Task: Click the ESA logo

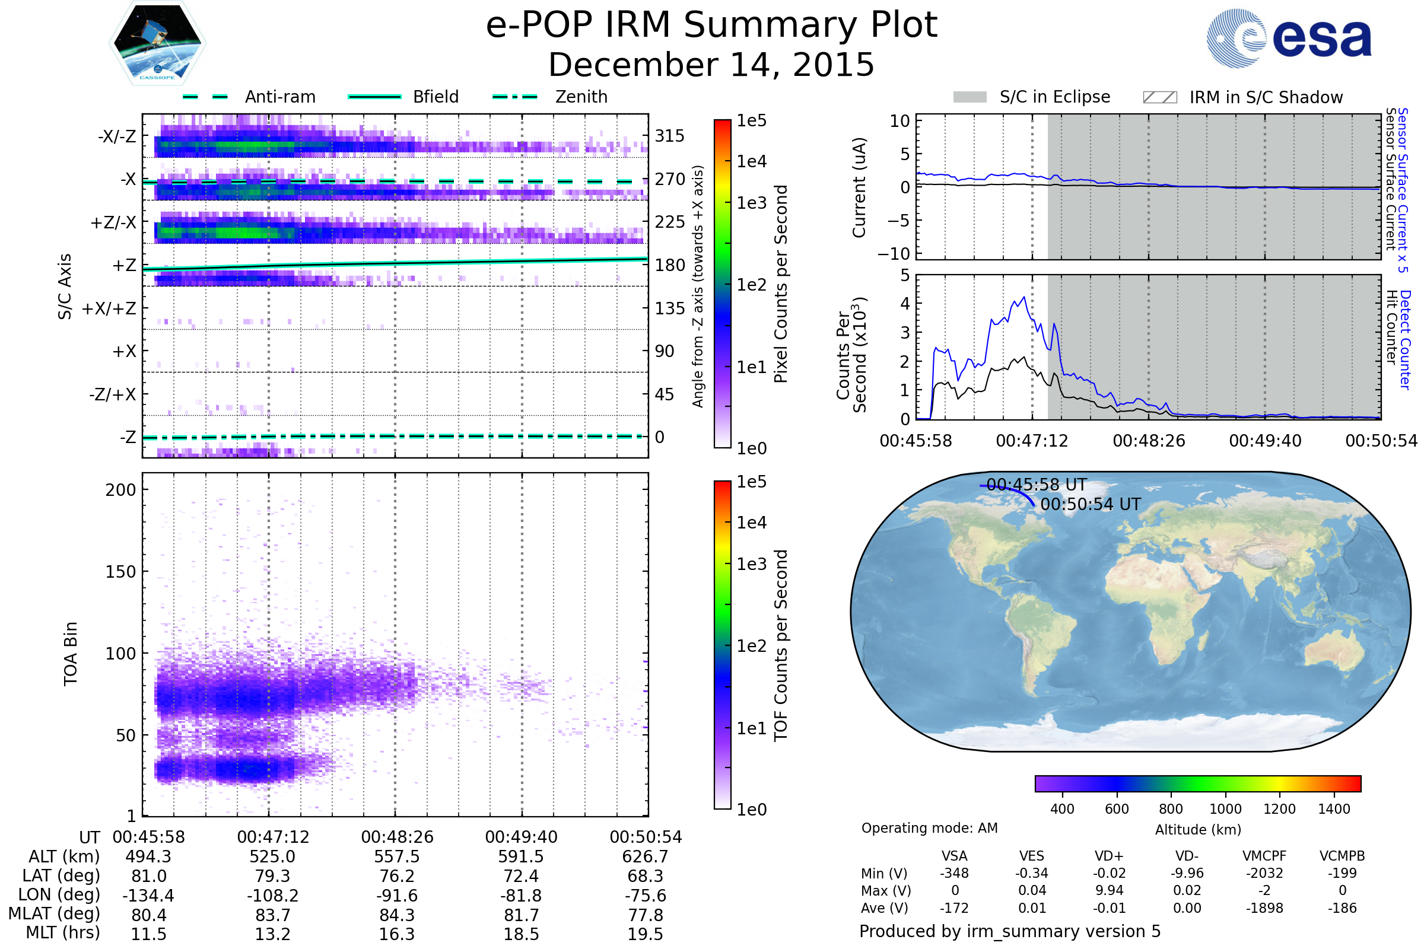Action: [1289, 37]
